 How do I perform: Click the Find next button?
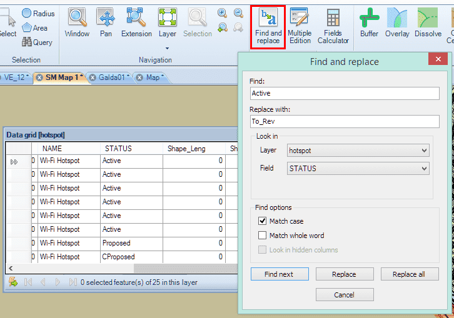280,274
